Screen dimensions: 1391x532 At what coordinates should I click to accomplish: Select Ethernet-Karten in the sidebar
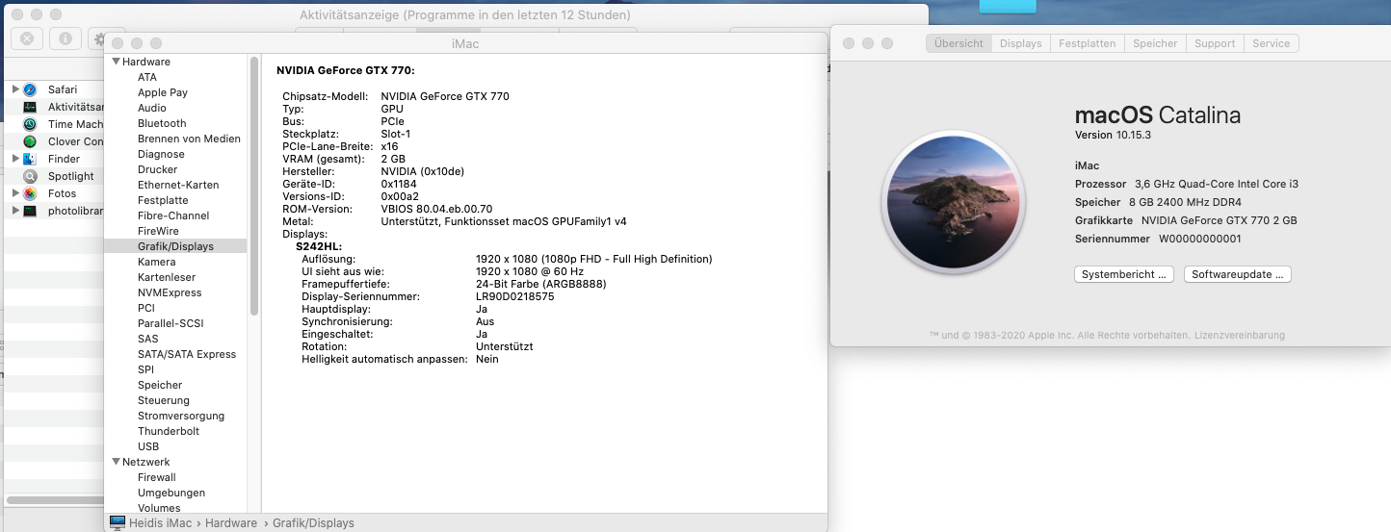tap(178, 185)
